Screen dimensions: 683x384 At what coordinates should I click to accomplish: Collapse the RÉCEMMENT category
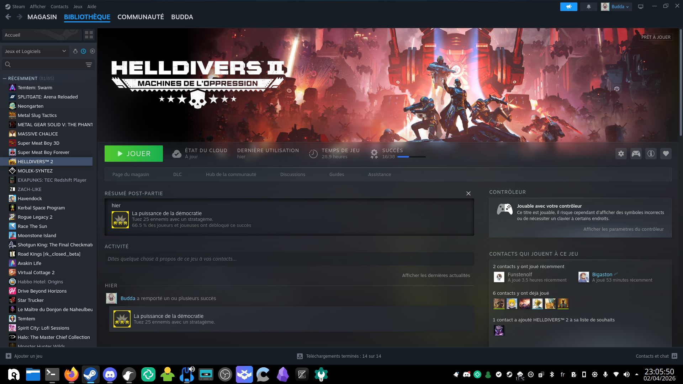tap(5, 79)
